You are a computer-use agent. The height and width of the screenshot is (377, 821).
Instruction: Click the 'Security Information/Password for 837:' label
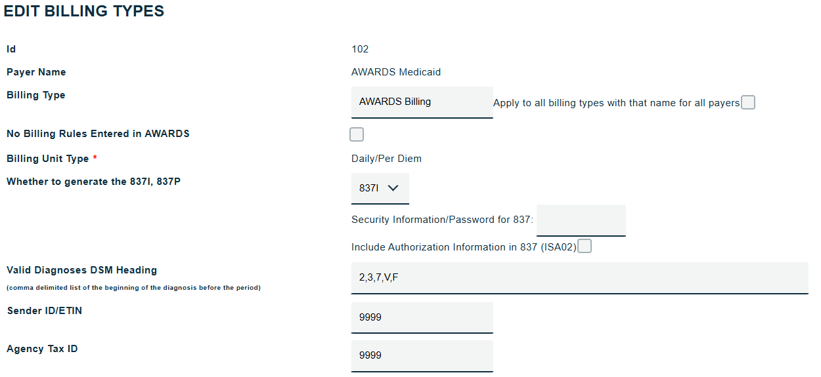tap(443, 220)
